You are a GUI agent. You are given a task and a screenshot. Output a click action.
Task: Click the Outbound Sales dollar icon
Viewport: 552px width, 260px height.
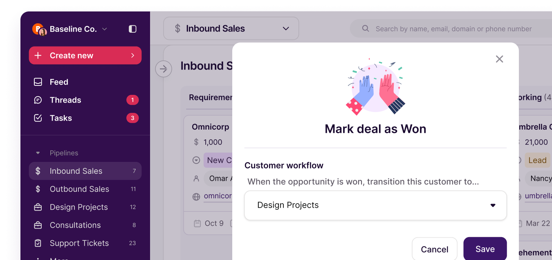pos(38,189)
